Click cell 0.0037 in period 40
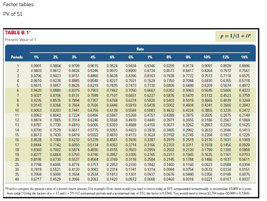Image resolution: width=267 pixels, height=201 pixels. pos(245,179)
